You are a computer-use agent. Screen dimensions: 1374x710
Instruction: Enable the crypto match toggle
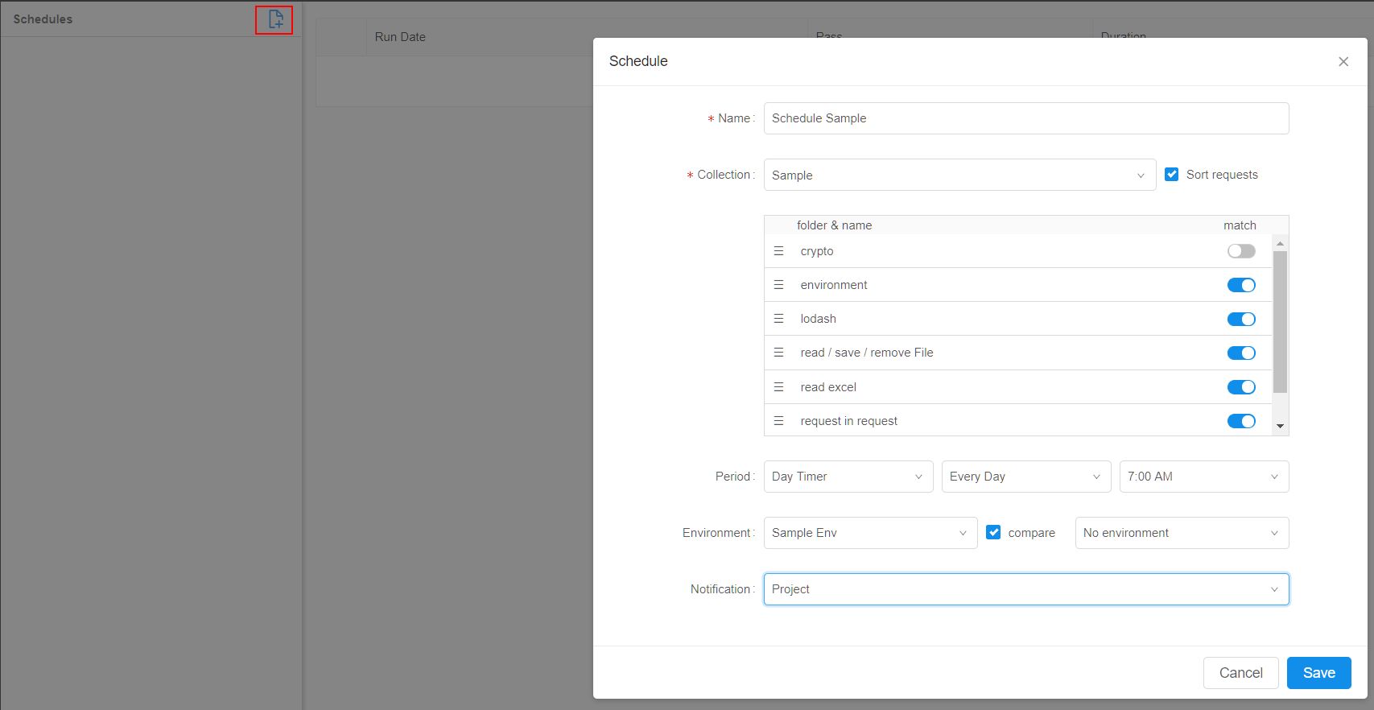pyautogui.click(x=1241, y=251)
